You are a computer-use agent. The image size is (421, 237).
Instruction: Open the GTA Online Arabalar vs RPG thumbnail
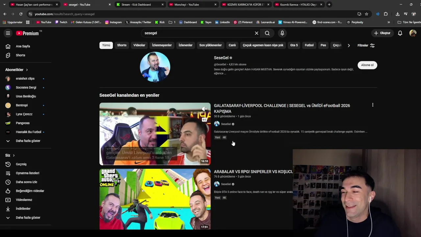pos(155,199)
